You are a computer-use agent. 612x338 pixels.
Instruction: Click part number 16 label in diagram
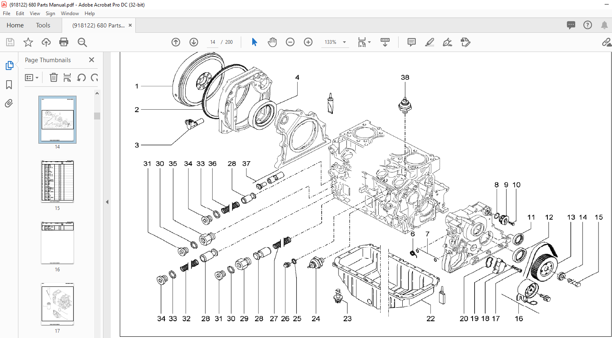[519, 318]
